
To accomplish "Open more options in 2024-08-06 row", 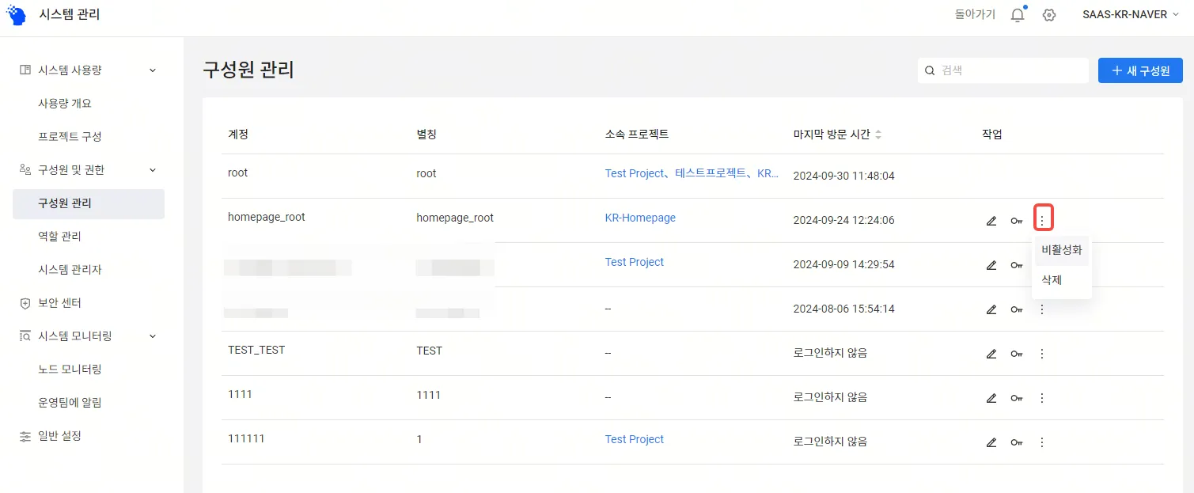I will tap(1042, 309).
